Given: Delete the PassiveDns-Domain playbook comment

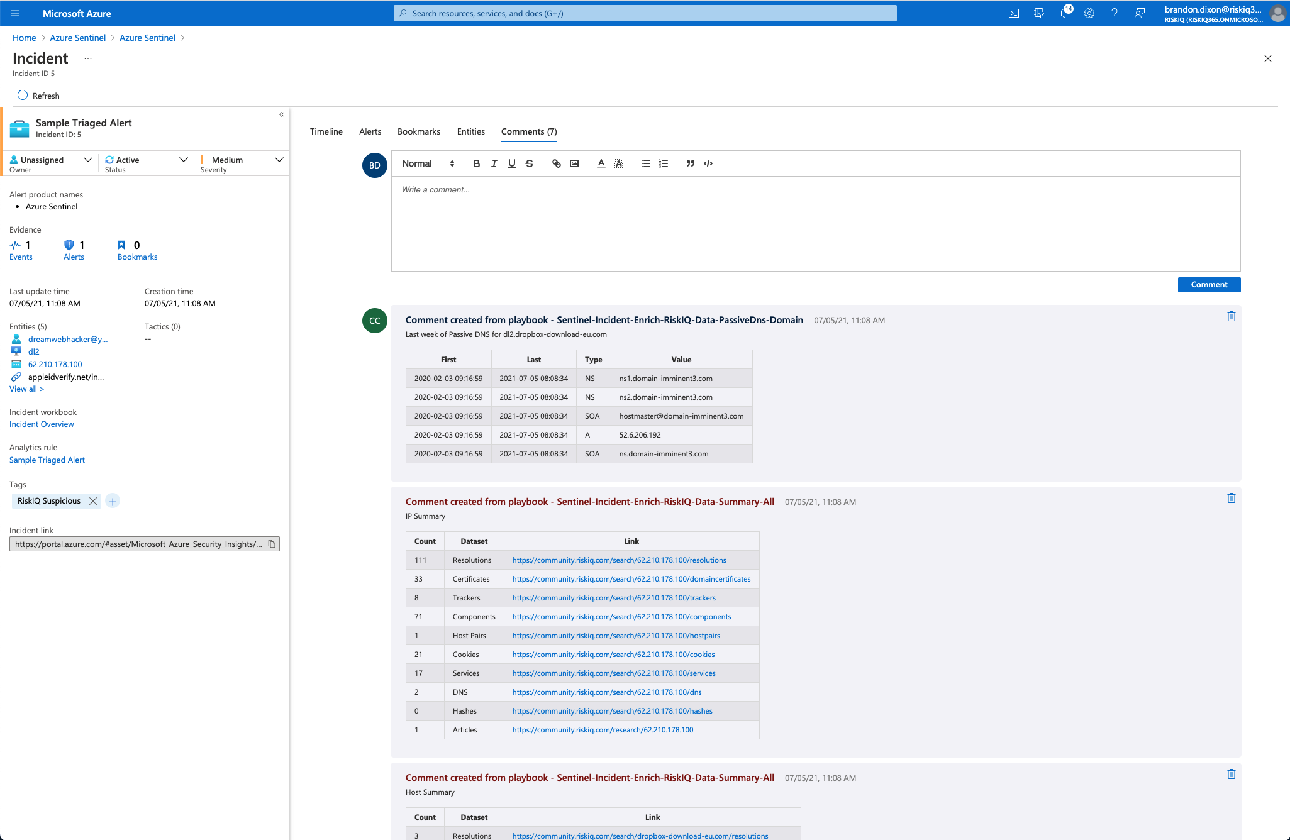Looking at the screenshot, I should click(1232, 316).
